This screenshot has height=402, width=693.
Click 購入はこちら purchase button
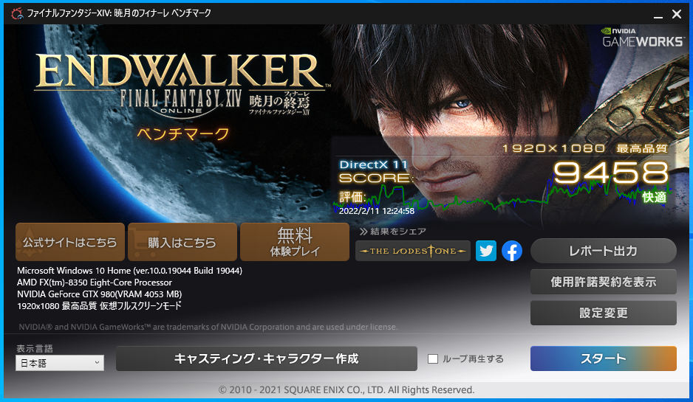(x=182, y=242)
